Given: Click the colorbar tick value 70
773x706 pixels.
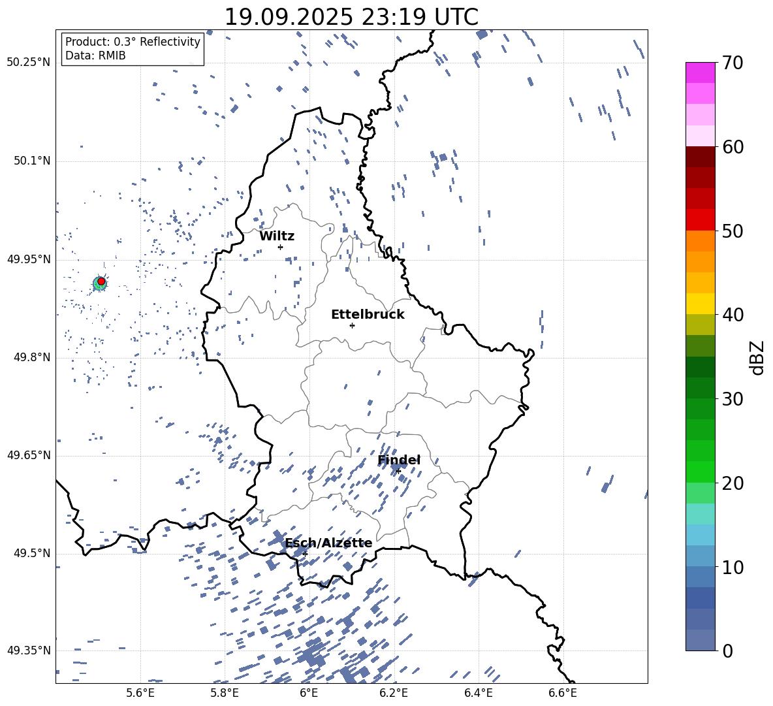Looking at the screenshot, I should [733, 63].
